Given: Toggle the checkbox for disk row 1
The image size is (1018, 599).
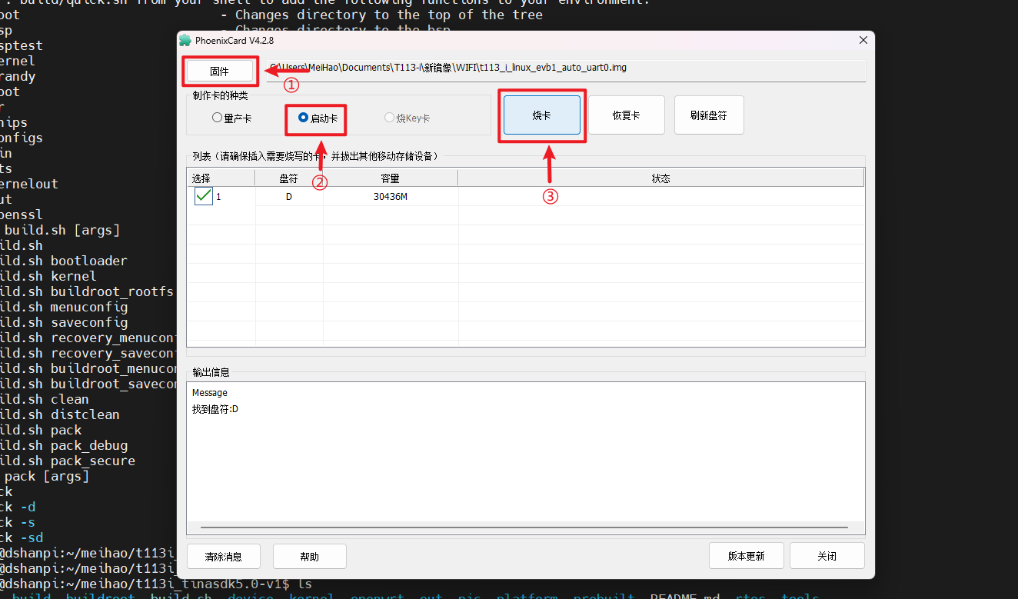Looking at the screenshot, I should pos(204,196).
